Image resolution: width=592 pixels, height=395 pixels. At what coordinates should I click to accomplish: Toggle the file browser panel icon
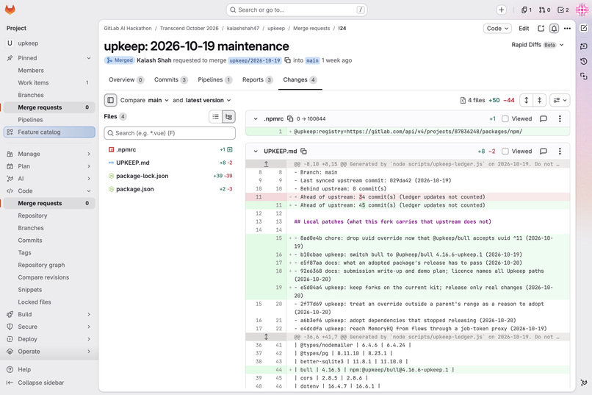click(110, 100)
